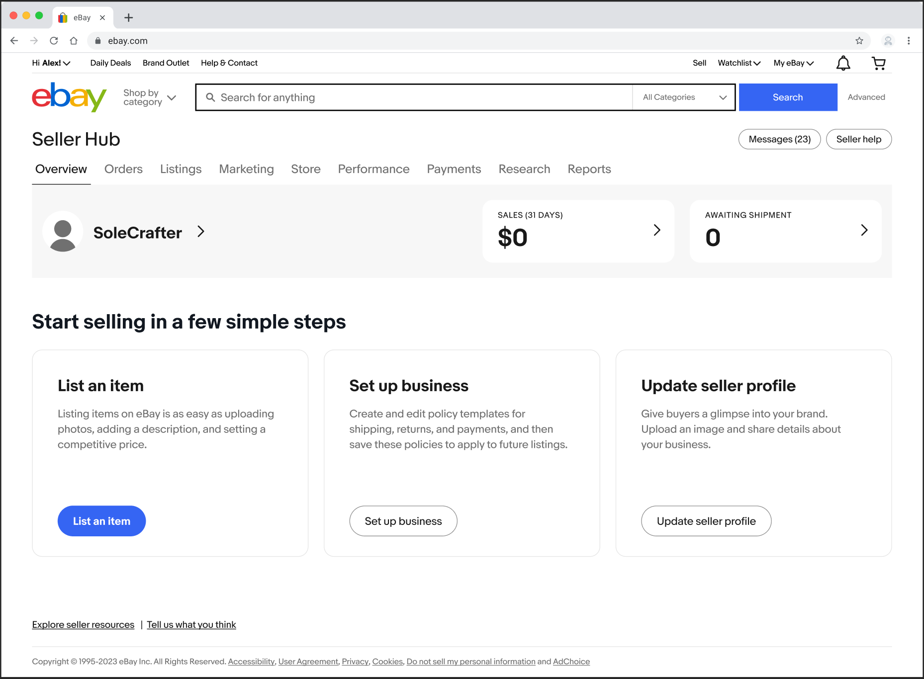Open the Explore seller resources link
Screen dimensions: 924x679
point(83,625)
